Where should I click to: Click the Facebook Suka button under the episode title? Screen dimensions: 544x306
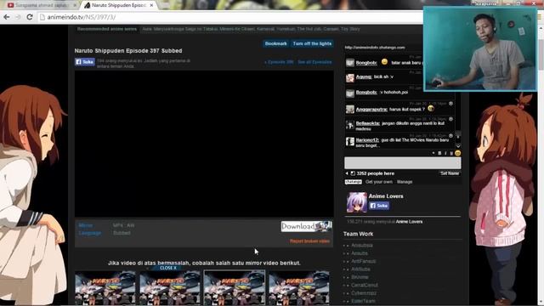pos(85,62)
